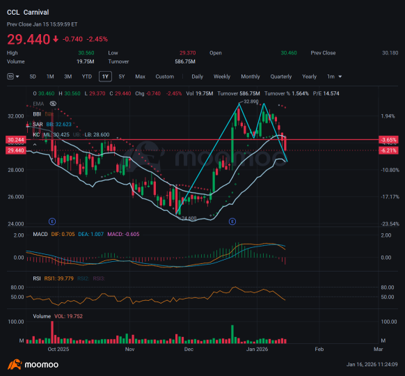The width and height of the screenshot is (405, 376).
Task: Click the 29.440 current price tag
Action: (16, 150)
